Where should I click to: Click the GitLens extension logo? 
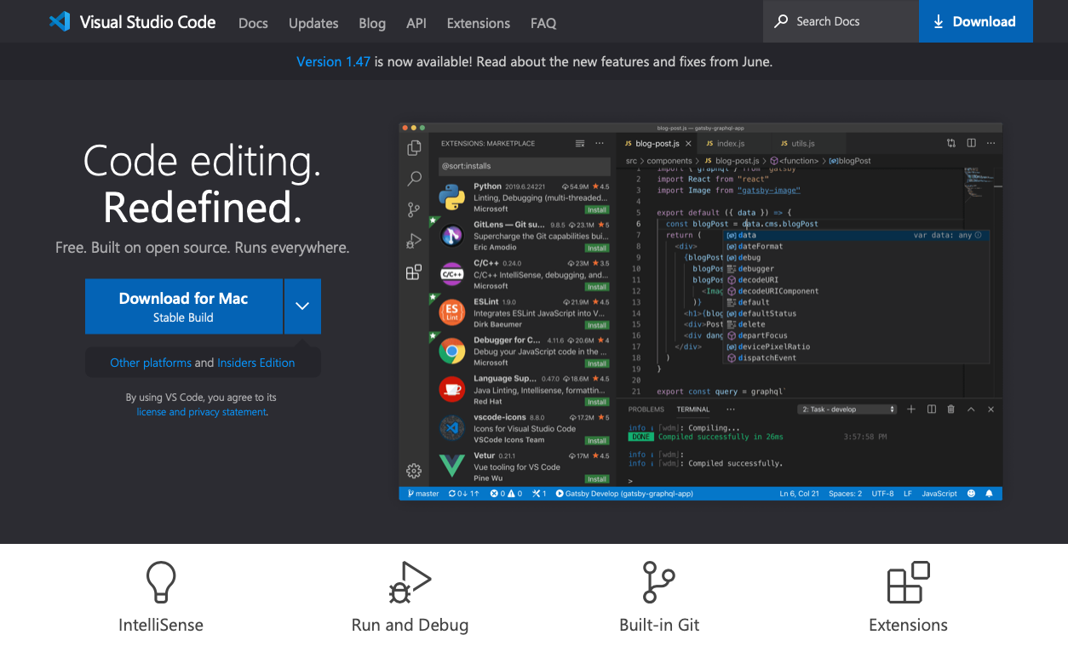[x=451, y=236]
